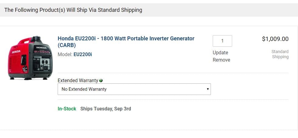This screenshot has height=138, width=298.
Task: Click the black fuel cap atop the generator
Action: pyautogui.click(x=36, y=39)
